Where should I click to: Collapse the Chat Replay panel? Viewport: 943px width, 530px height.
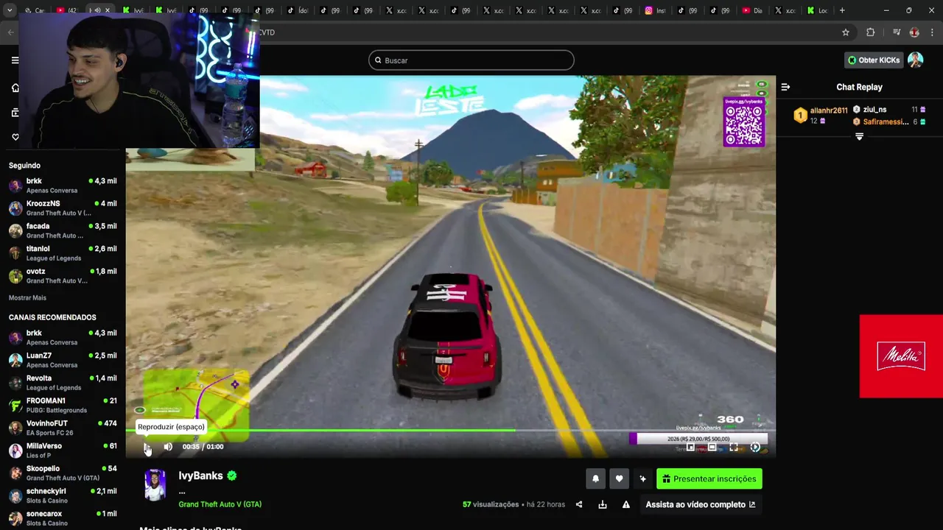coord(785,87)
